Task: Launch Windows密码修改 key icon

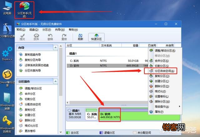Action: coord(7,124)
